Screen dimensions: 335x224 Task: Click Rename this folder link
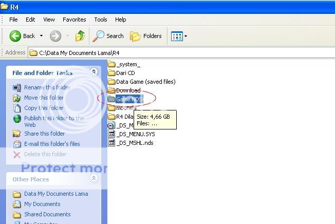click(47, 87)
